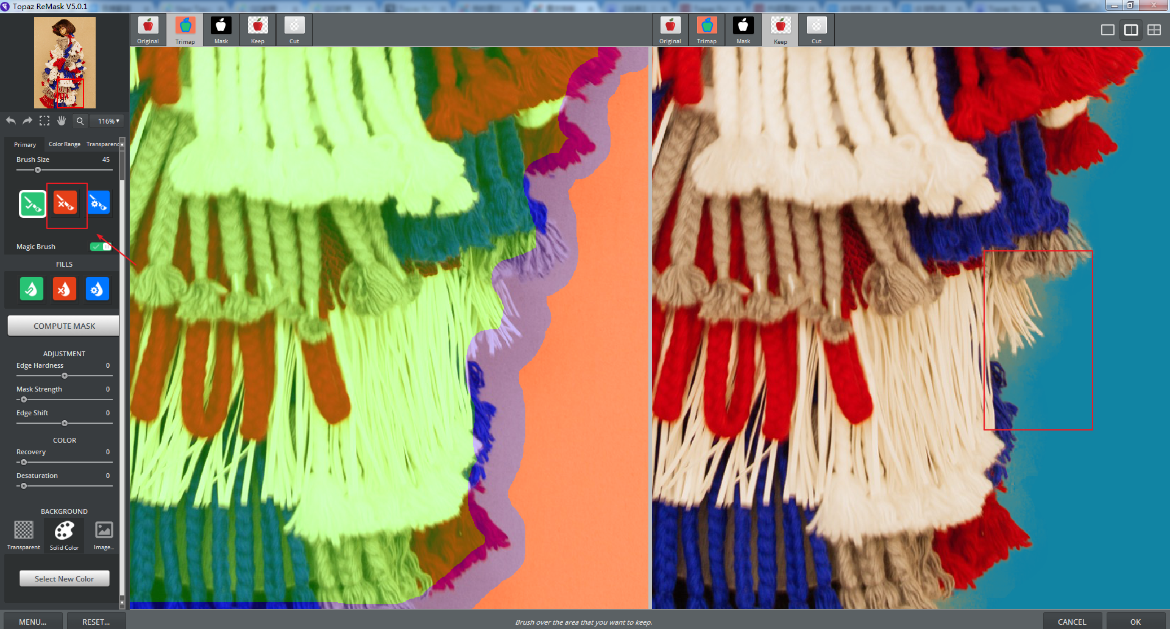This screenshot has width=1170, height=629.
Task: Show Original view in left pane
Action: tap(148, 30)
